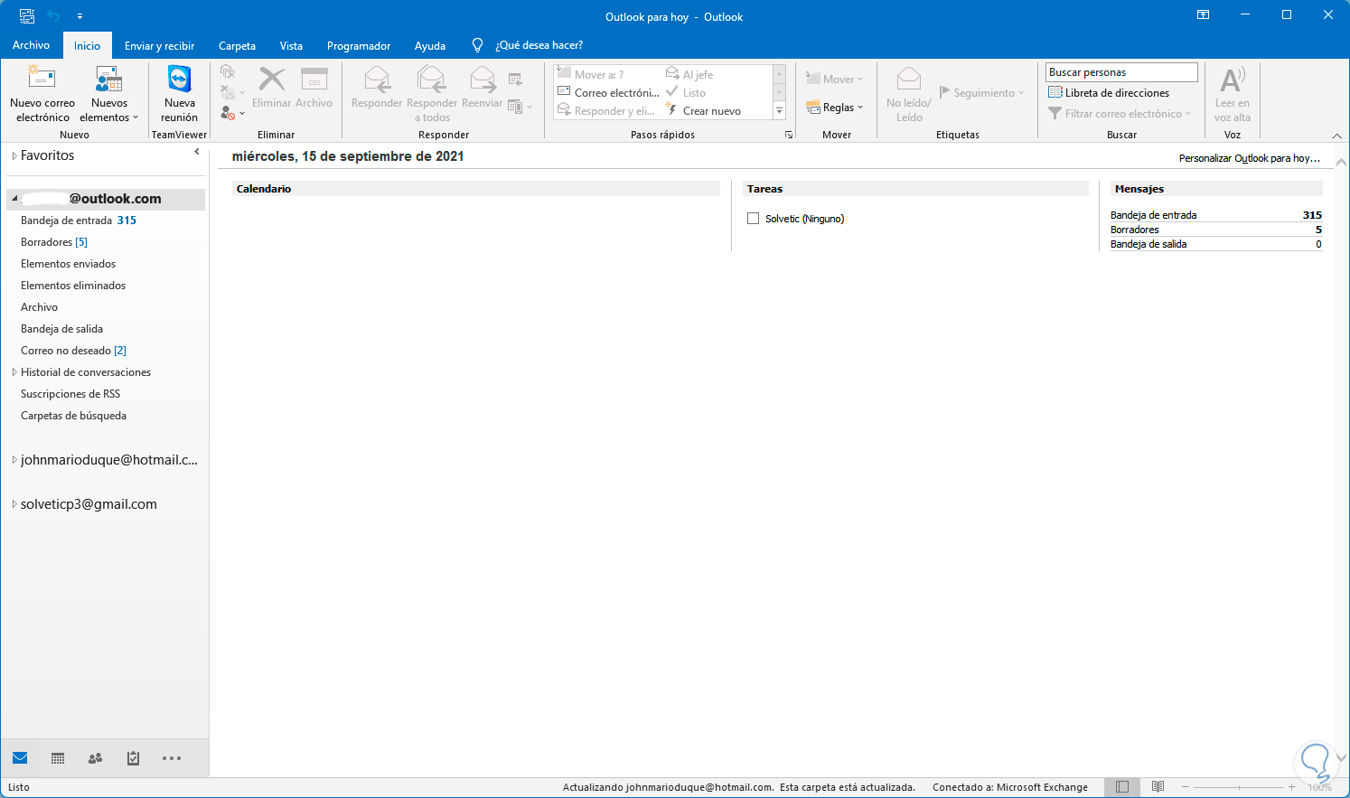Open more navigation options (three dots)

coord(172,758)
